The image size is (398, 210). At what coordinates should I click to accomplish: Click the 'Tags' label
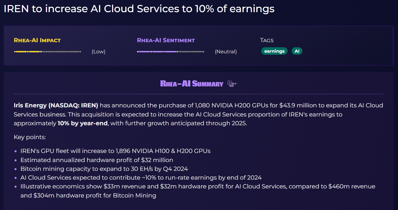pyautogui.click(x=267, y=40)
